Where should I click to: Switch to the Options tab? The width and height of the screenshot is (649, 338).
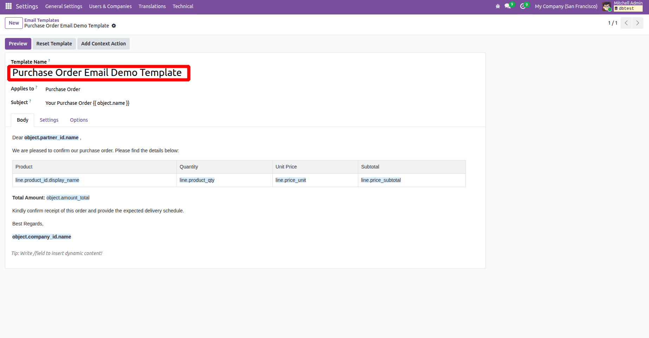[79, 120]
